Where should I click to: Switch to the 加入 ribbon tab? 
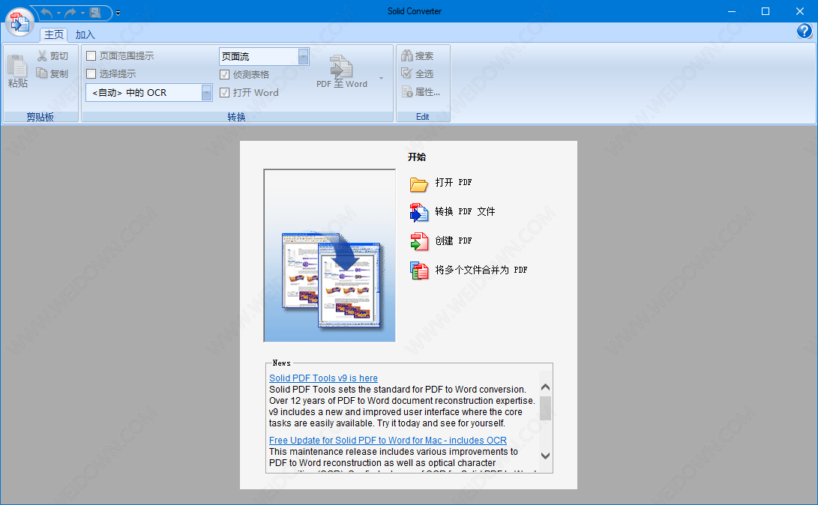point(85,34)
